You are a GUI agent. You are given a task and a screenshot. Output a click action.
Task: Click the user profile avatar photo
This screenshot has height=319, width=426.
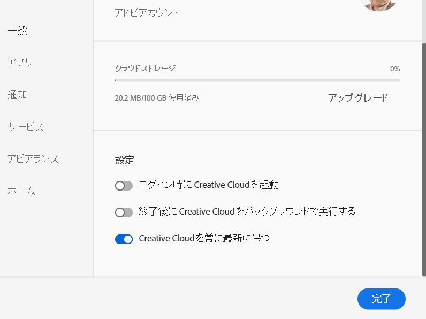pyautogui.click(x=379, y=4)
